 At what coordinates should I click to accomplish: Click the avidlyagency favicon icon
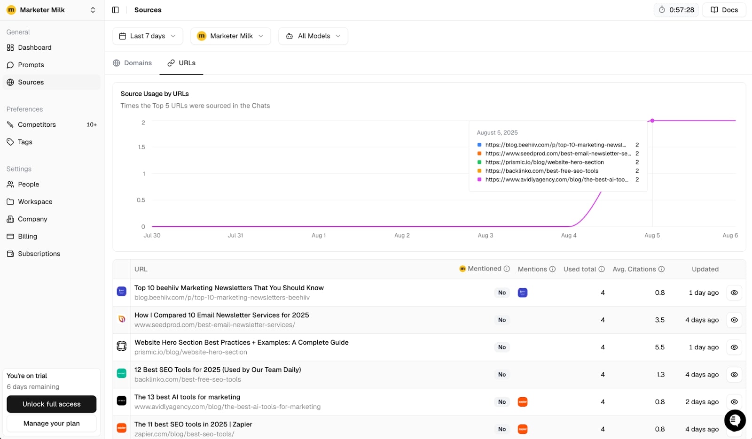tap(122, 400)
